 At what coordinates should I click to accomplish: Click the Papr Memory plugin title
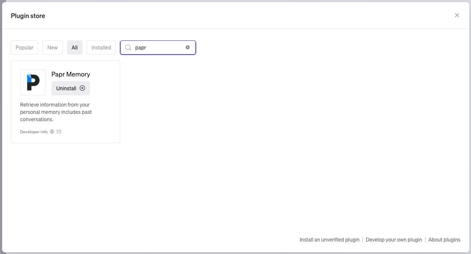pos(70,74)
